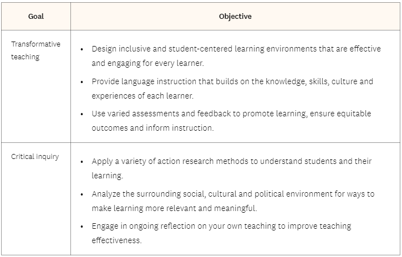Click the bullet dot before 'Design inclusive'

click(x=82, y=49)
